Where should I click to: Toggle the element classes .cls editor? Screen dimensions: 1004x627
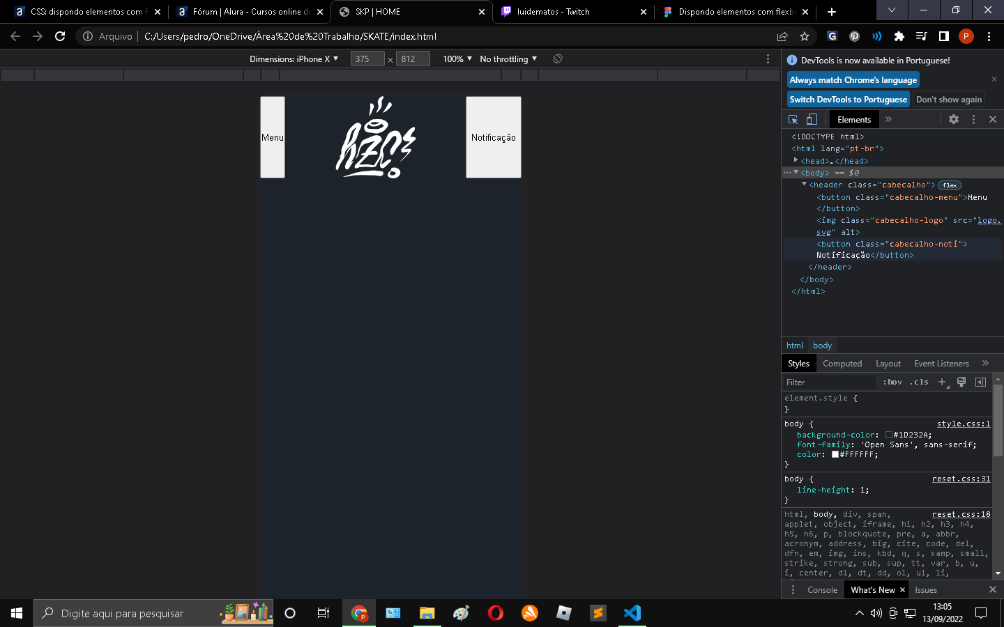tap(919, 382)
